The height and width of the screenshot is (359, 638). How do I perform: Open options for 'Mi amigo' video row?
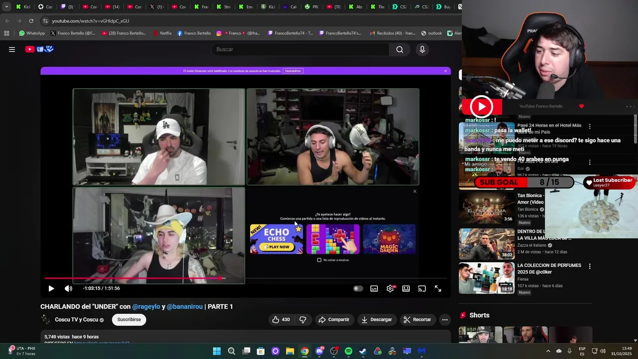tap(590, 162)
